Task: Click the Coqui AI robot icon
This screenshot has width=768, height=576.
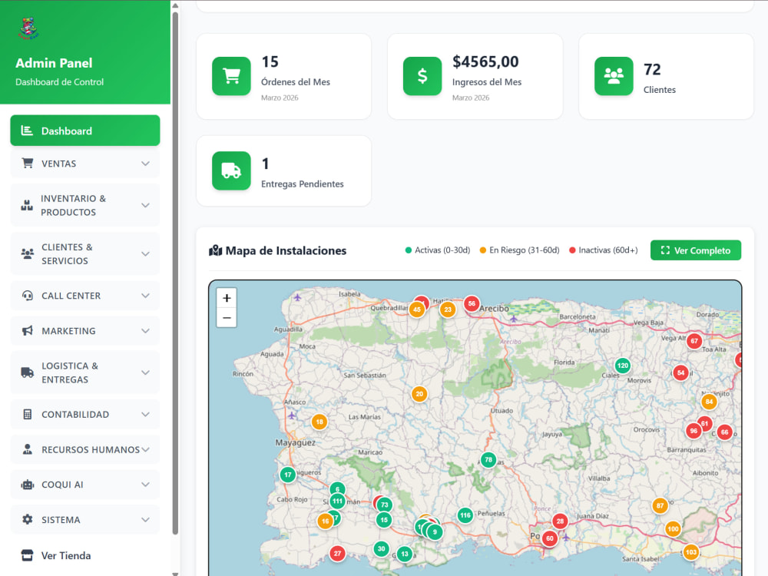Action: (28, 485)
